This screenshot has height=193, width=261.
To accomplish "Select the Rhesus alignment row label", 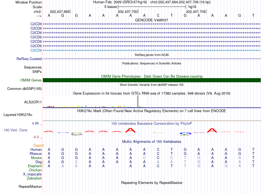I will coord(36,154).
